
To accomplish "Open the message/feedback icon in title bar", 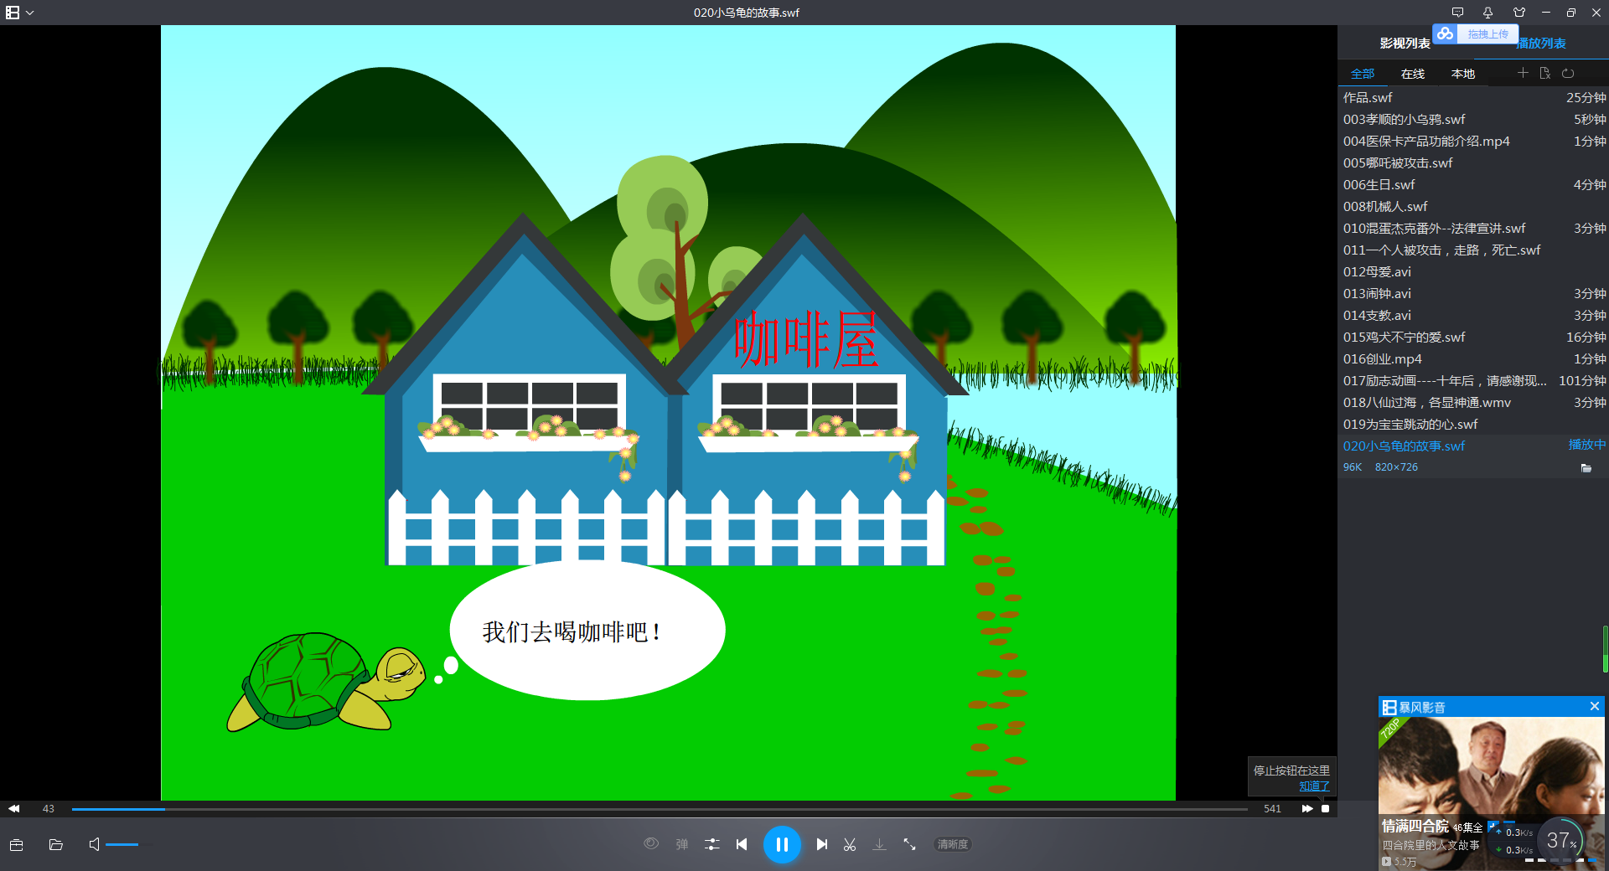I will (x=1457, y=13).
